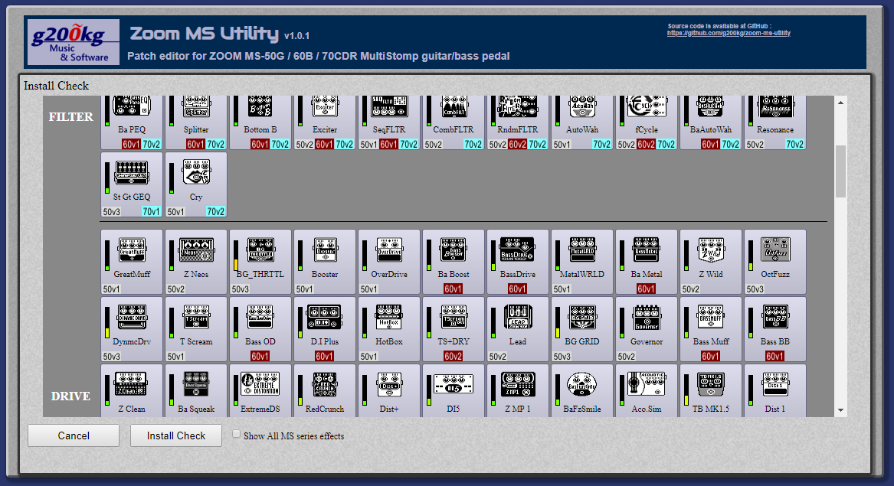
Task: Click the effect list scroll down arrow
Action: coord(840,410)
